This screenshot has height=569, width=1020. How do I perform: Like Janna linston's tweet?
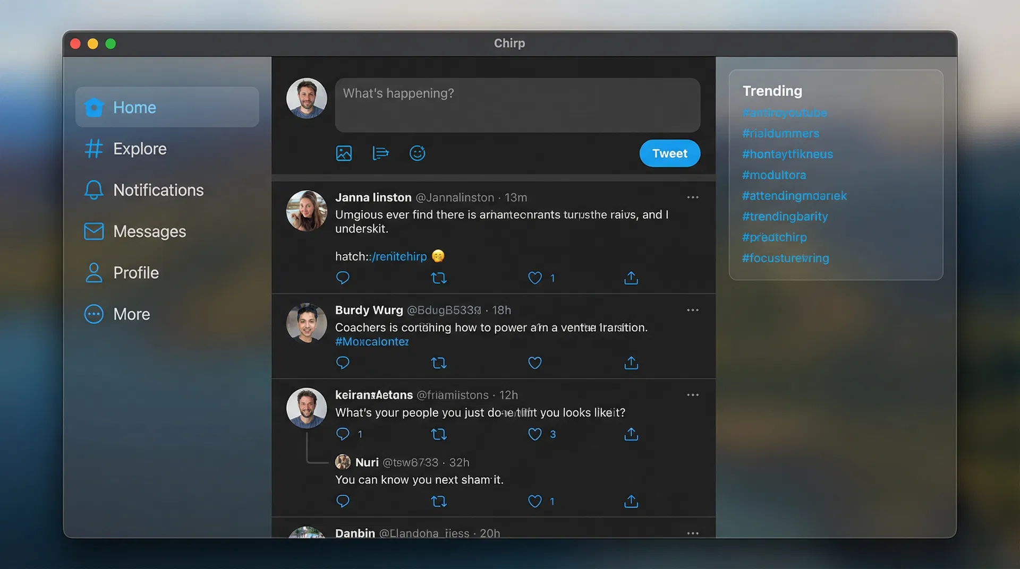click(x=534, y=278)
